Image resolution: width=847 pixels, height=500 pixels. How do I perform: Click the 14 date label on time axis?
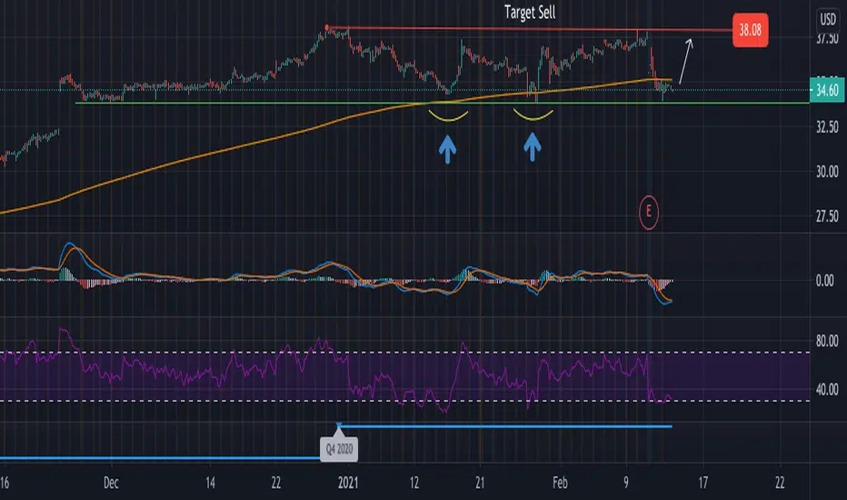(210, 483)
